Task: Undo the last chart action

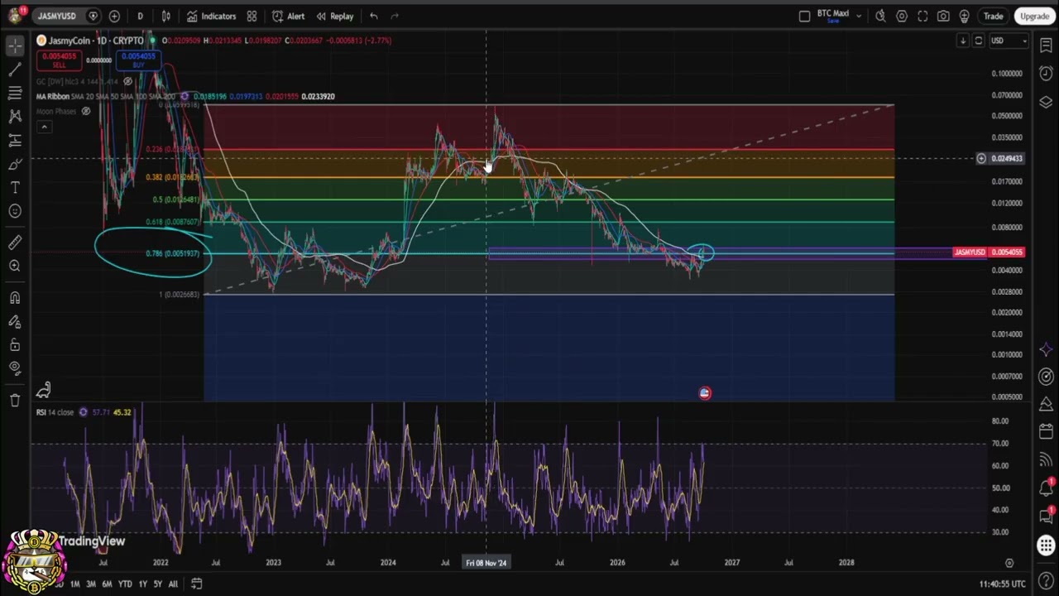Action: click(x=374, y=16)
